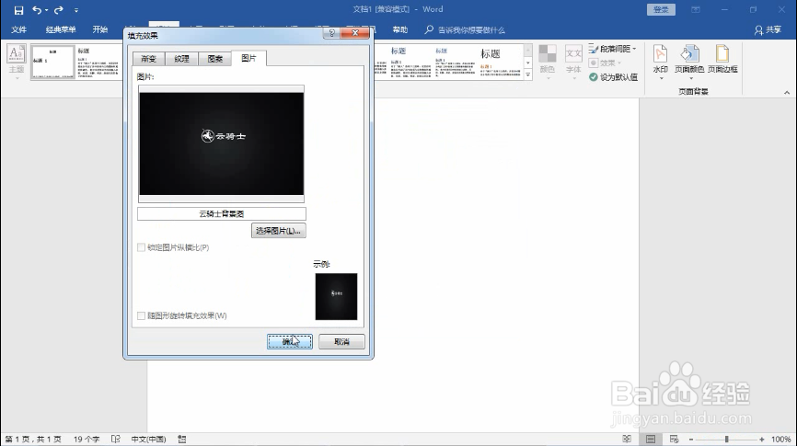Select the Picture (图片) tab in the dialog
Image resolution: width=797 pixels, height=446 pixels.
pos(248,58)
